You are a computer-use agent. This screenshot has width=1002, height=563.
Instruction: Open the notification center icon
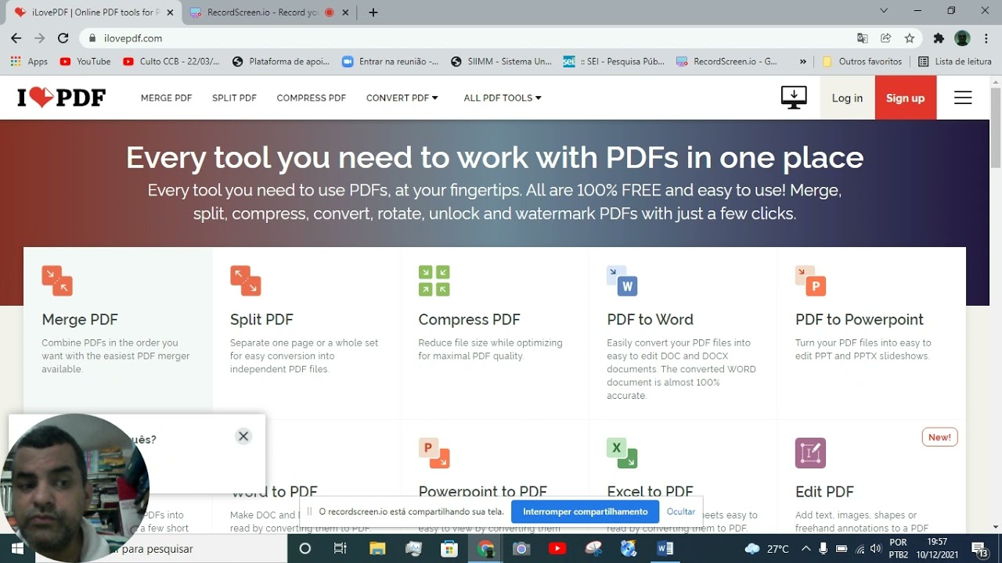click(979, 549)
